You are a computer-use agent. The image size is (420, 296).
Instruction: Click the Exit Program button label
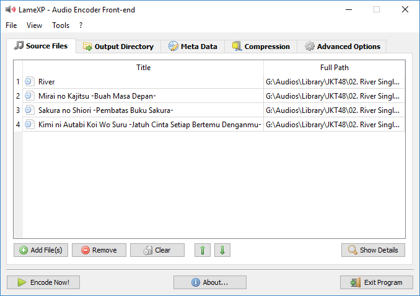point(383,282)
